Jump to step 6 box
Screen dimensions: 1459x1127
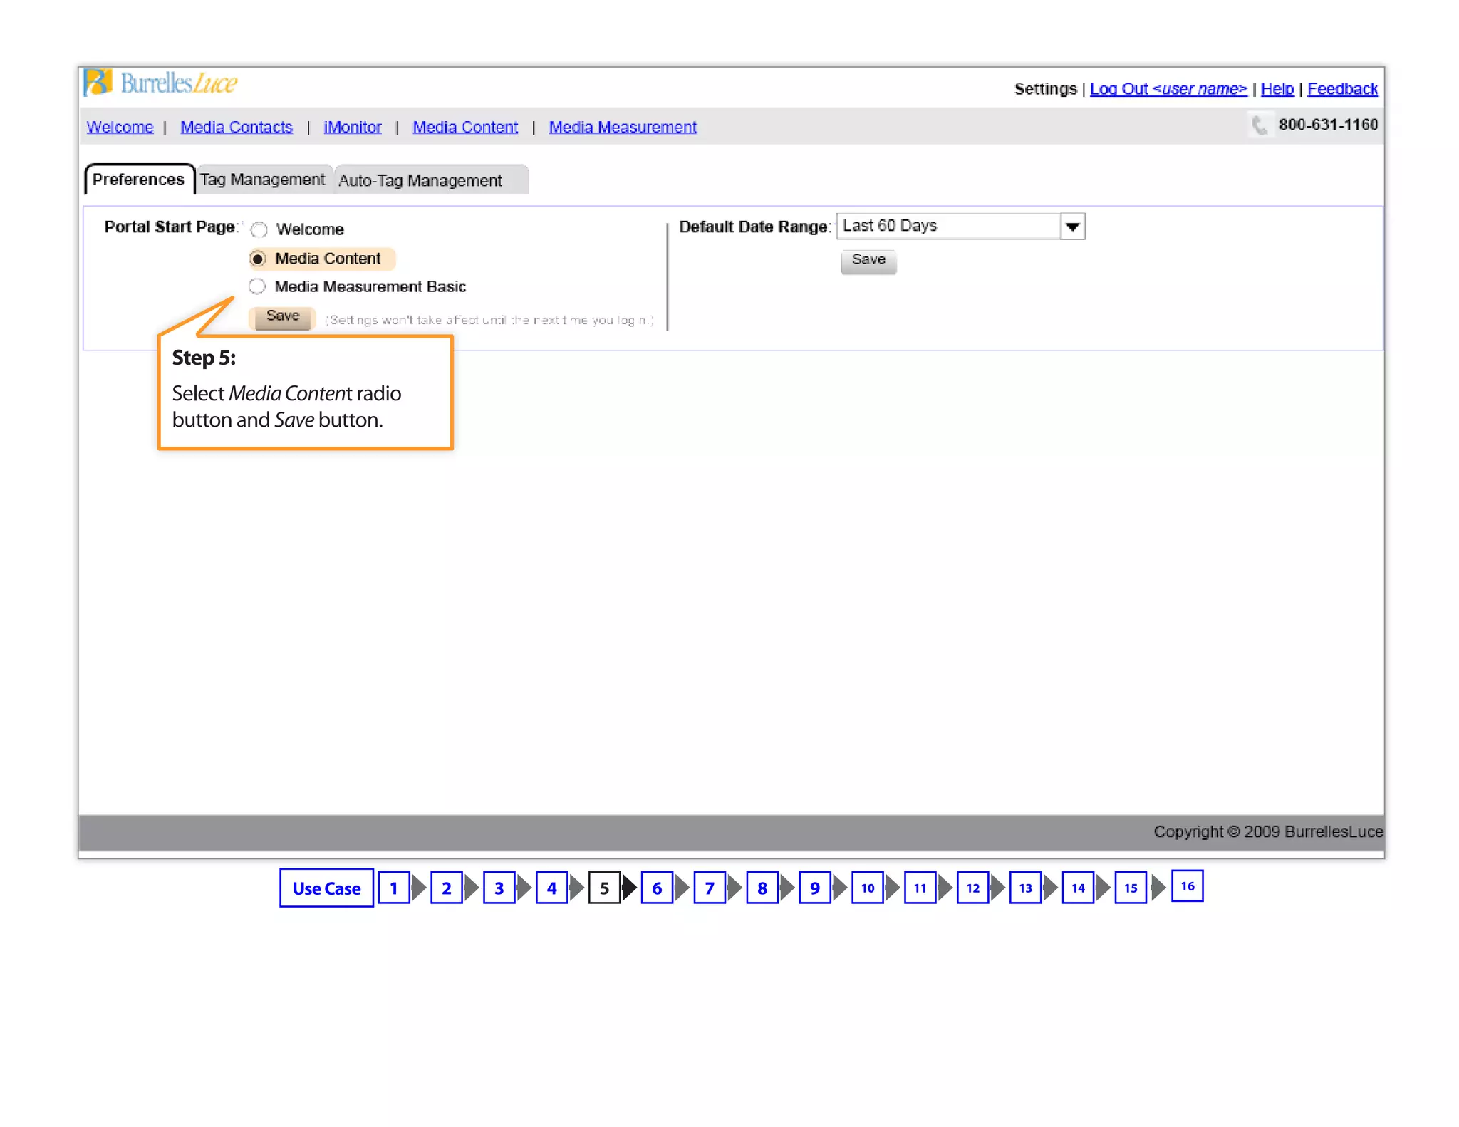pos(657,888)
